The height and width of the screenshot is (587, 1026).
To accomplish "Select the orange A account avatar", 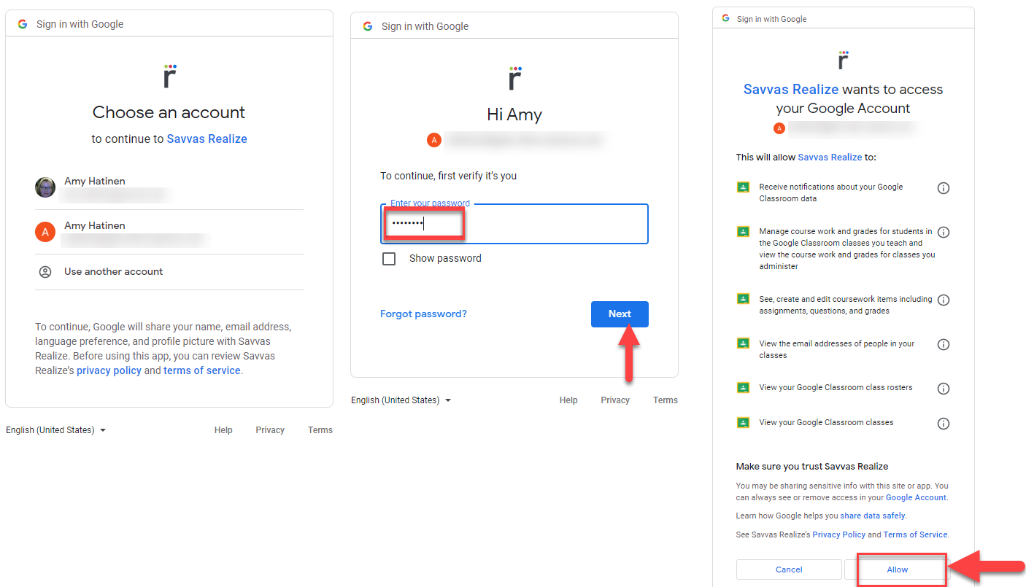I will point(45,231).
